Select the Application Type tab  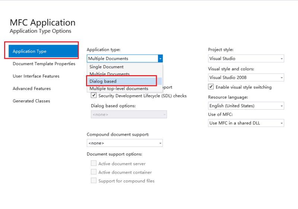pos(43,51)
